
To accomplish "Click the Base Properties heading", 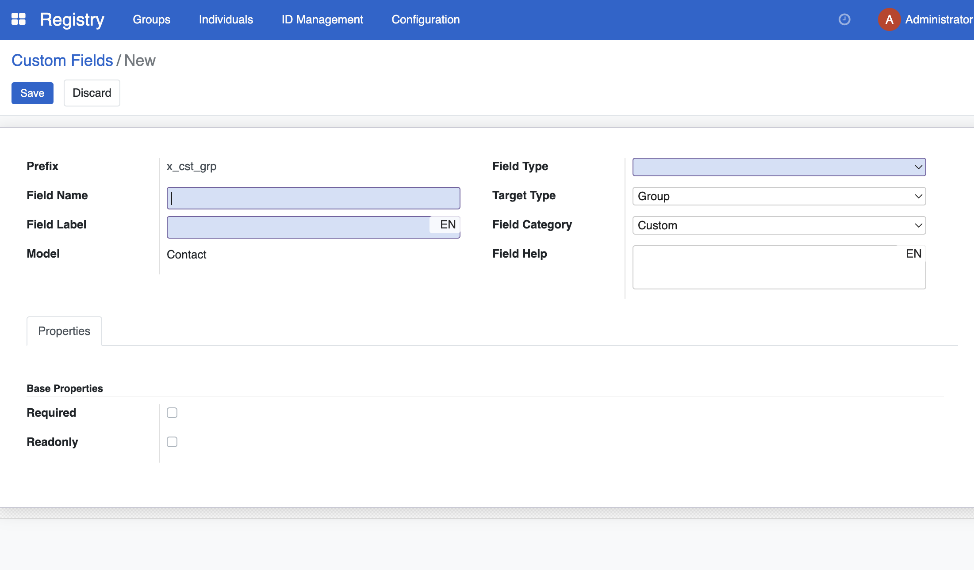I will click(x=65, y=388).
